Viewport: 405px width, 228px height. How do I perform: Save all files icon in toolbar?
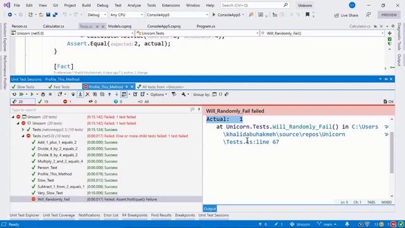tap(55, 15)
